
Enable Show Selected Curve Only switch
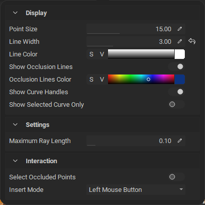[176, 104]
